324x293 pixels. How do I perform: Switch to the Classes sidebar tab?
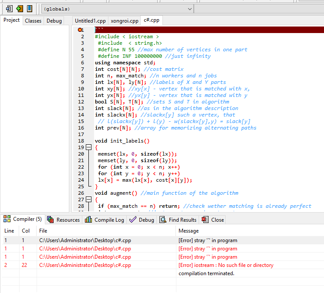tap(33, 21)
